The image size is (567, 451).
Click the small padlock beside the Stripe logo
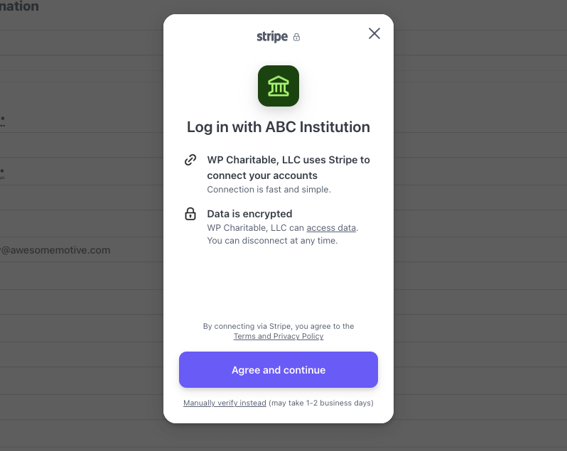pyautogui.click(x=296, y=37)
